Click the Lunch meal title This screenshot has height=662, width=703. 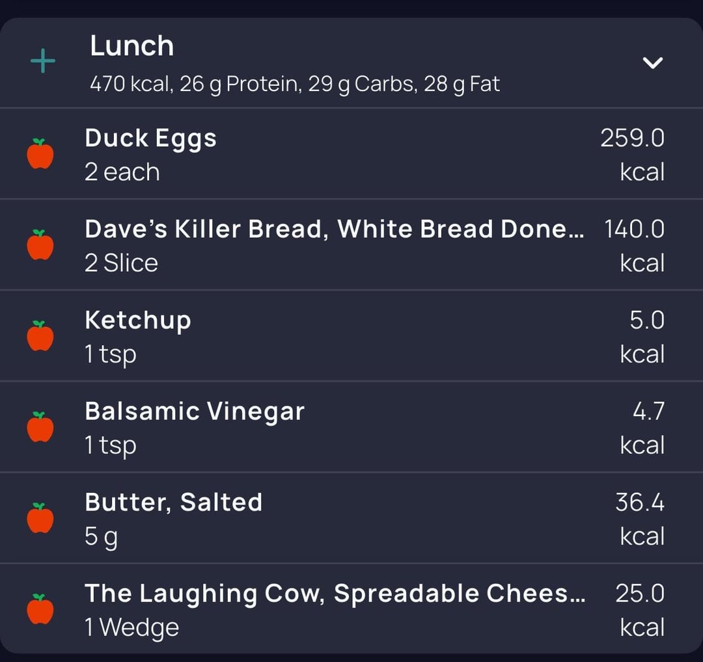[132, 46]
